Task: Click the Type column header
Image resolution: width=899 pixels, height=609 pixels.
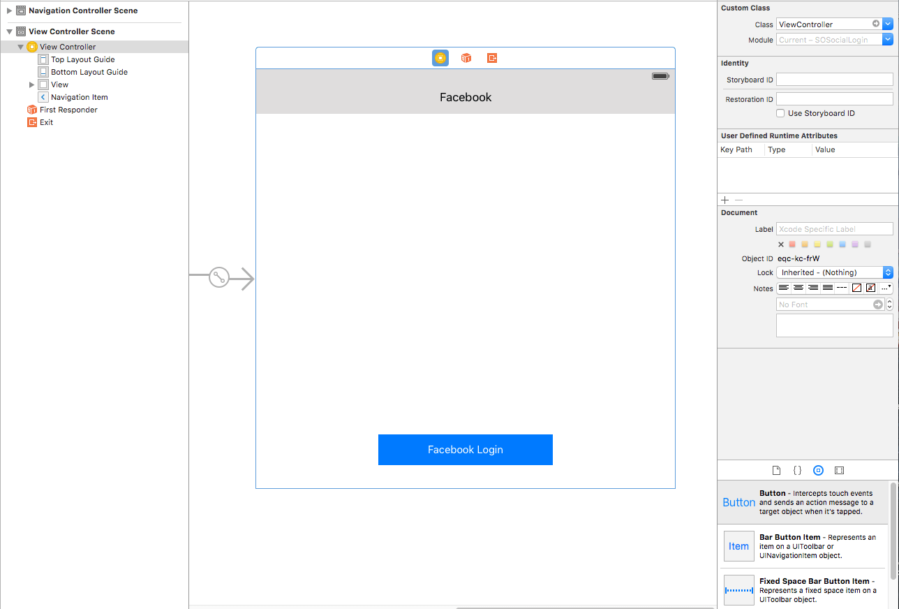Action: click(776, 149)
